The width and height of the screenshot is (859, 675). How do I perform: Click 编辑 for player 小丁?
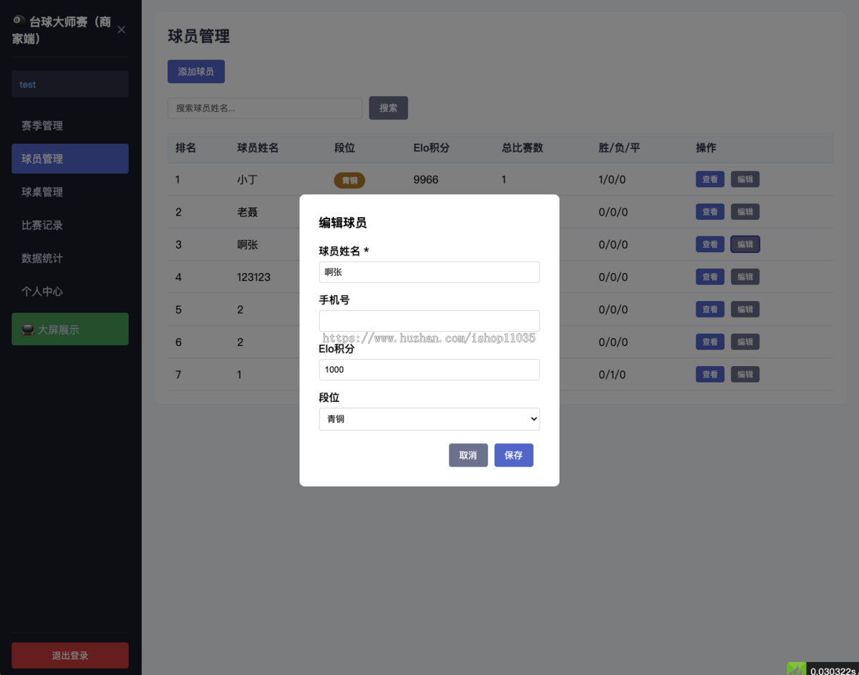click(x=745, y=179)
